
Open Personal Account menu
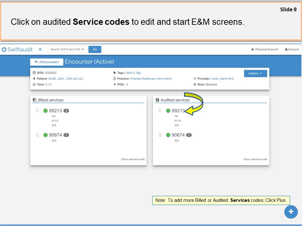click(265, 49)
